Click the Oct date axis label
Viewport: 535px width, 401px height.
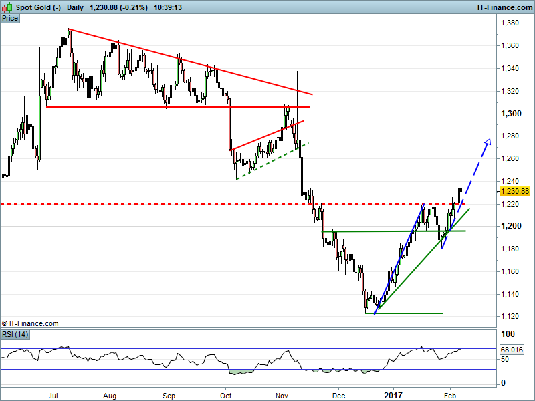pyautogui.click(x=226, y=396)
